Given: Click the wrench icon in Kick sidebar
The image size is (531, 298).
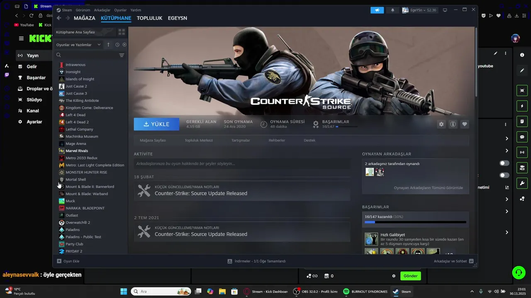Looking at the screenshot, I should [x=522, y=183].
